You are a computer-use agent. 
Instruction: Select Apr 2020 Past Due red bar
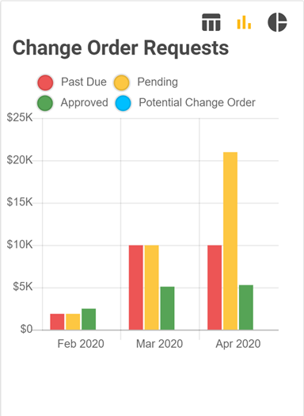coord(215,288)
